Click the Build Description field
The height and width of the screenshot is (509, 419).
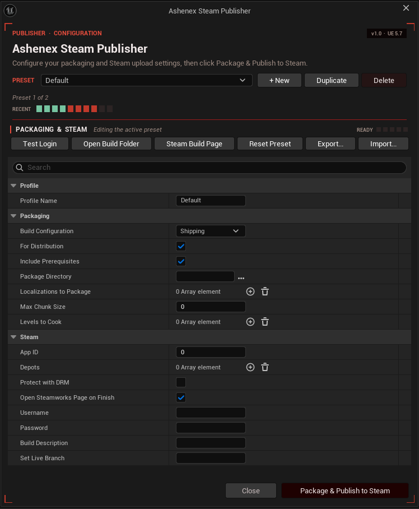[x=211, y=443]
